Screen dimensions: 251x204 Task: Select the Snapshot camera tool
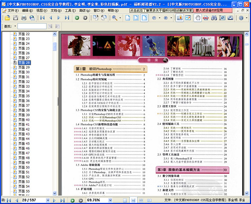pos(230,18)
